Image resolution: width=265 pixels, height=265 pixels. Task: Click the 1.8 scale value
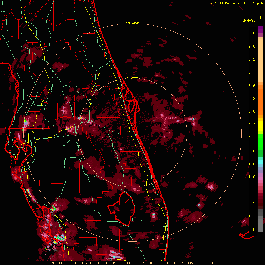click(252, 164)
